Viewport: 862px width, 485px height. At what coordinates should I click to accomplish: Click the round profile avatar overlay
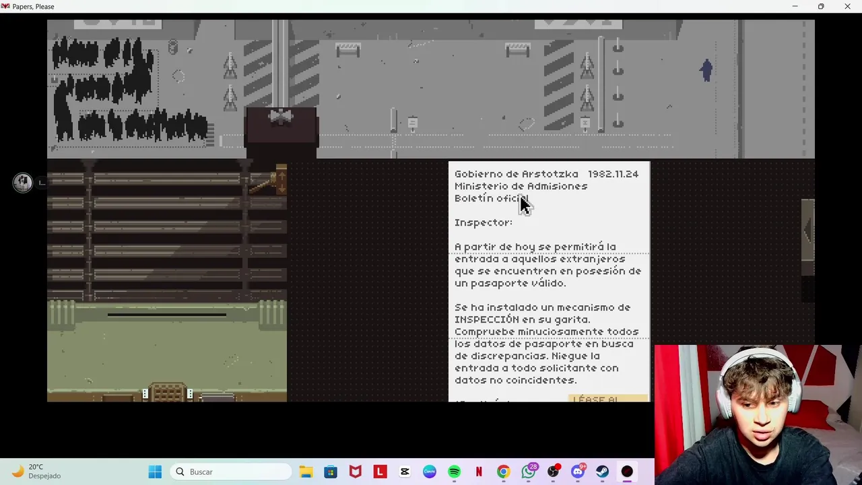[x=23, y=183]
